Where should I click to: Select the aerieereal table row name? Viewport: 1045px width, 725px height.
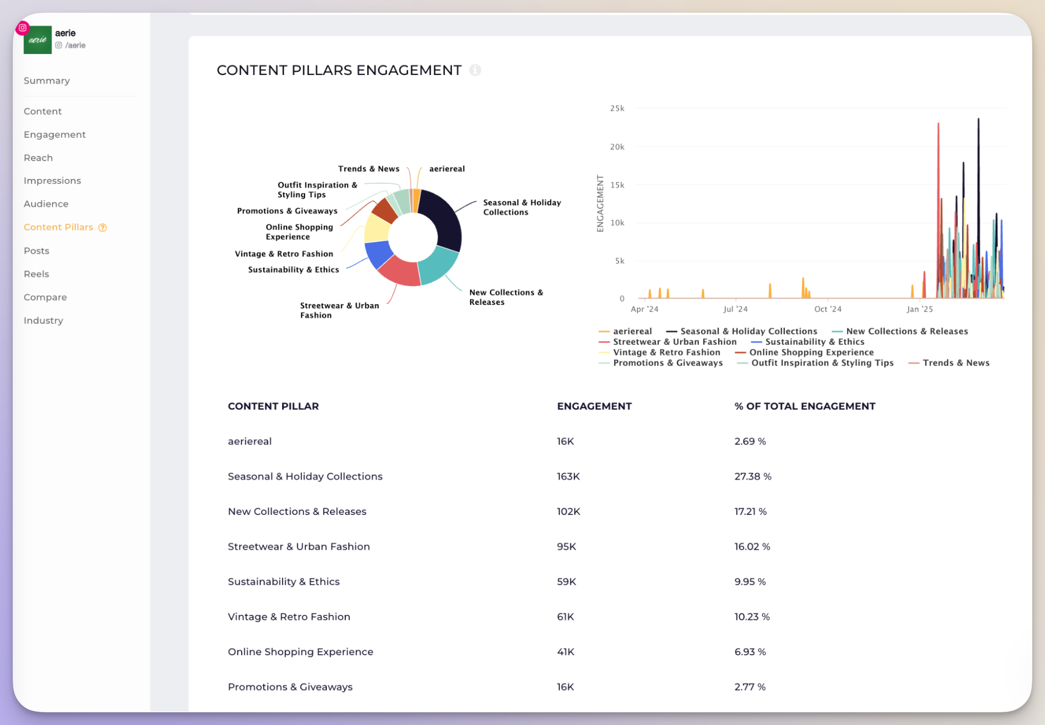[x=250, y=442]
